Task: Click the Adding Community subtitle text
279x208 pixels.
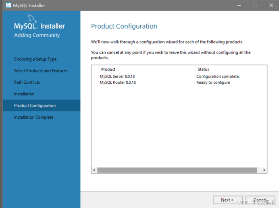Action: [x=37, y=35]
